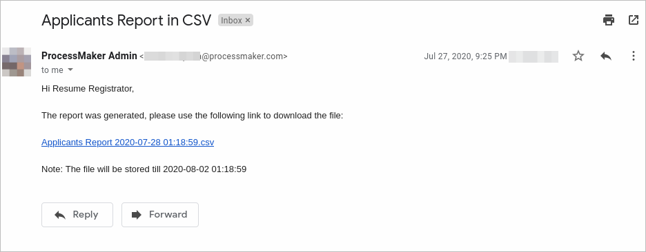Click the sender's profile avatar
646x252 pixels.
[17, 62]
